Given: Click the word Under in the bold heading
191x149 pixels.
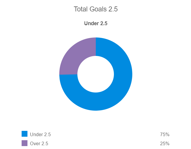Looking at the screenshot, I should pos(91,23).
